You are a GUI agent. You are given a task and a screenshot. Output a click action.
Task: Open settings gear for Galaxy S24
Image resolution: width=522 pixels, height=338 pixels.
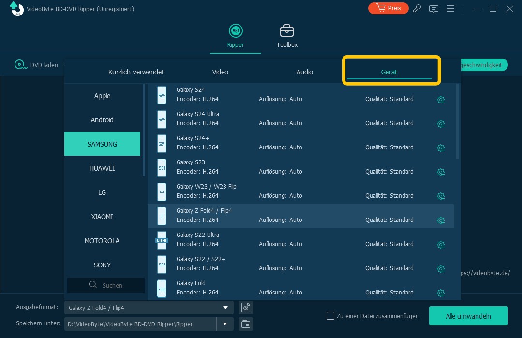440,100
